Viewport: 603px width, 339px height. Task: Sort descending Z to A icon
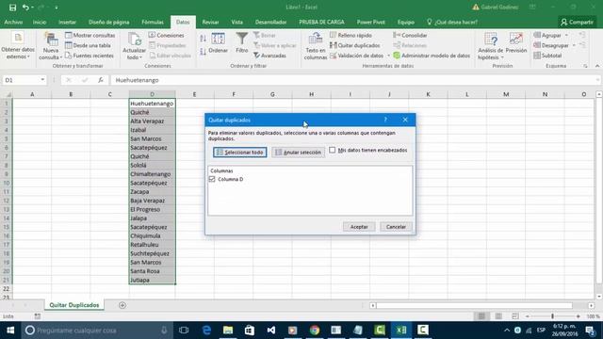[204, 52]
